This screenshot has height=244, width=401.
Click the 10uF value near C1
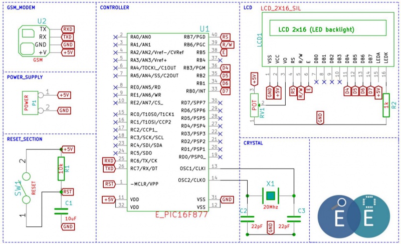coord(71,218)
